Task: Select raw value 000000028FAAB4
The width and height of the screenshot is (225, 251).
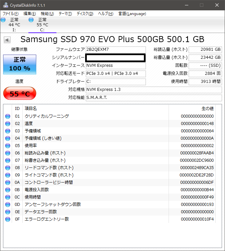Action: pyautogui.click(x=197, y=153)
